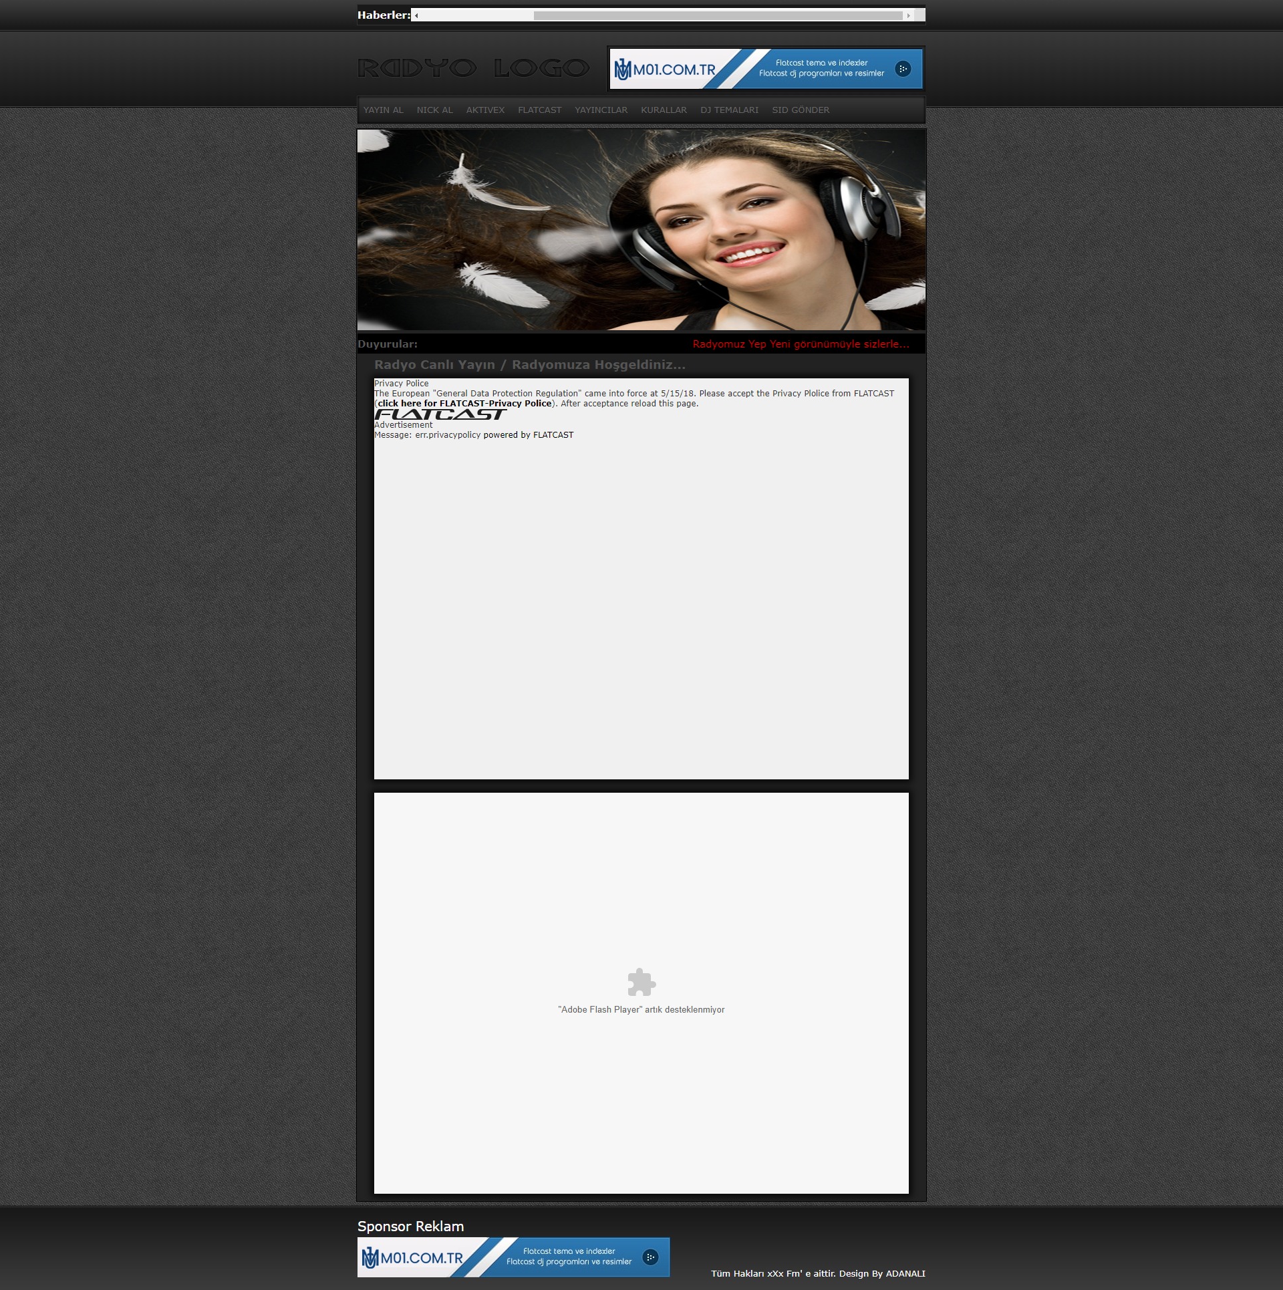
Task: Open the NICK AL menu item
Action: (434, 110)
